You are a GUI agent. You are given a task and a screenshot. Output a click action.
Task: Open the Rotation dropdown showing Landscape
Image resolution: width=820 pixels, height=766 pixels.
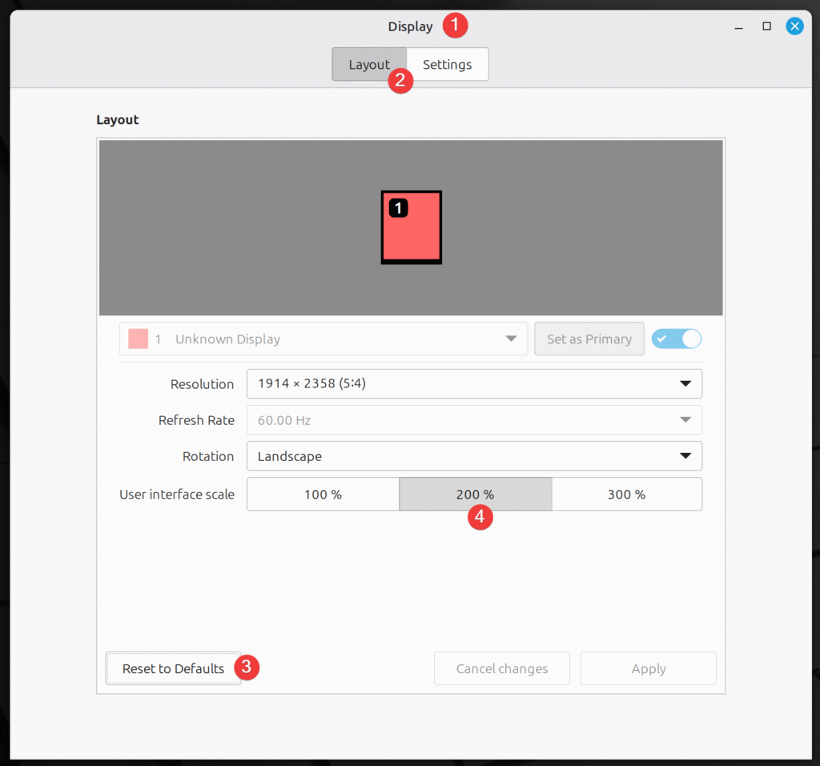pyautogui.click(x=474, y=456)
